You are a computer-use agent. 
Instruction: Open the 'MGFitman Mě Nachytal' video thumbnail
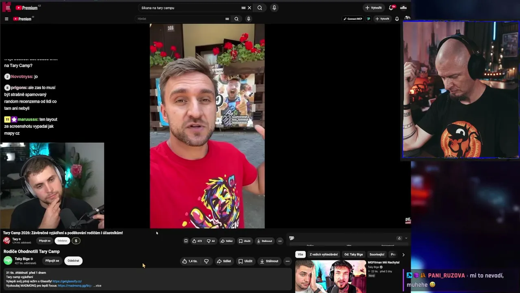[330, 276]
